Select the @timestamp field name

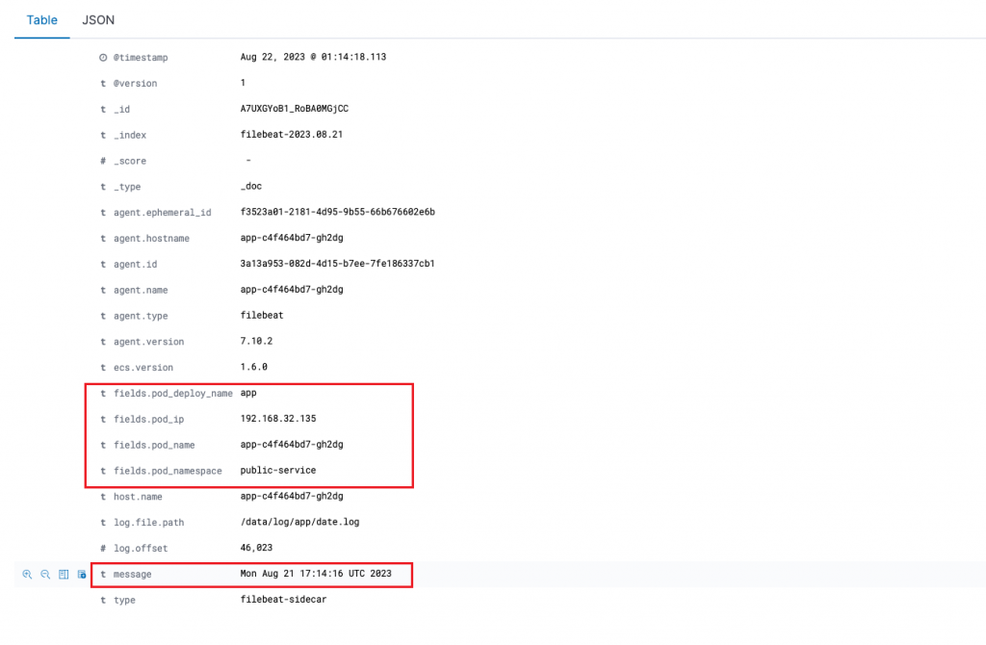[x=141, y=57]
